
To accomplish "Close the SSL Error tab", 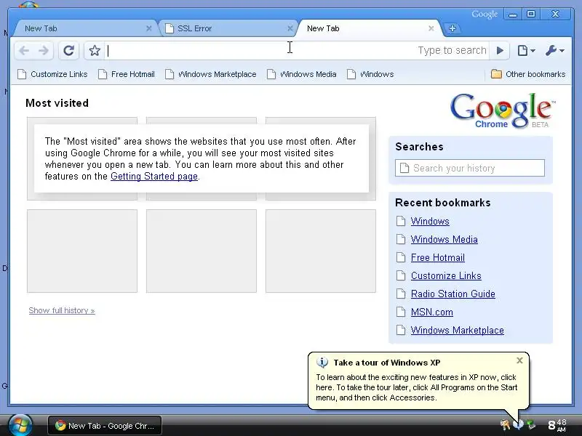I will click(290, 28).
